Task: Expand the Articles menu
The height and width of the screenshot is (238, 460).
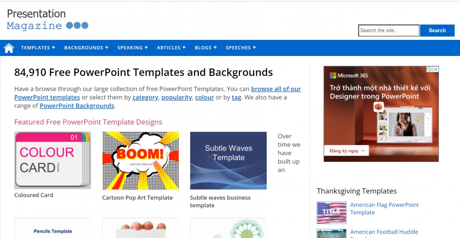Action: click(171, 48)
